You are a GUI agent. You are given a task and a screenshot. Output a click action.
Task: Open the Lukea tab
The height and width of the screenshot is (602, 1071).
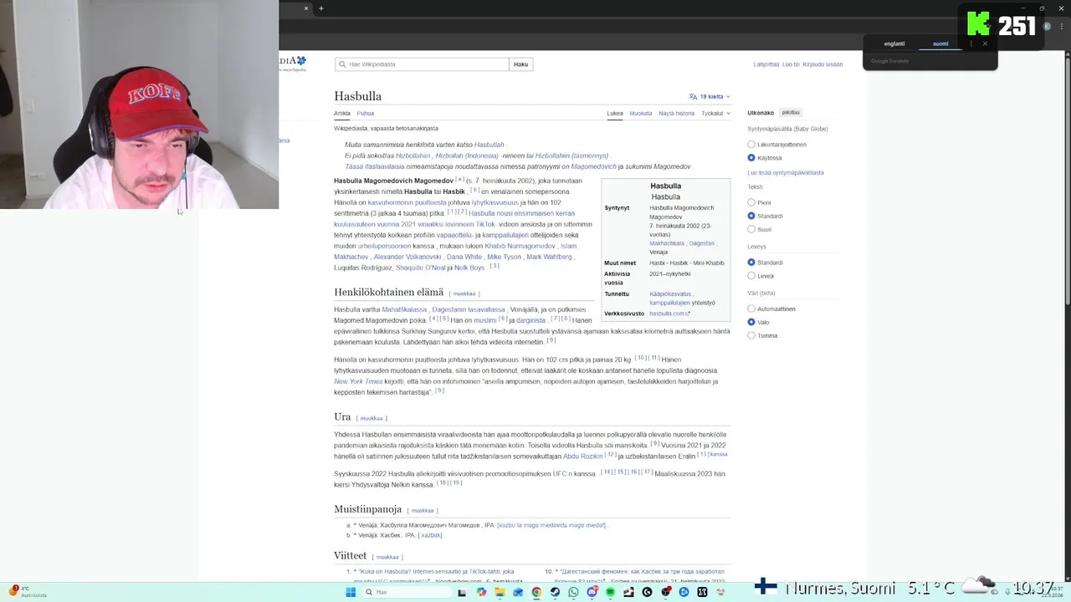point(615,113)
